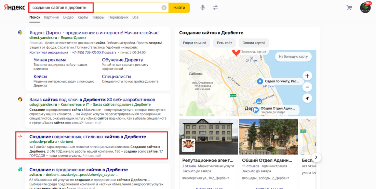Click the blue computer icon map marker
Viewport: 376px width, 189px height.
tap(259, 101)
